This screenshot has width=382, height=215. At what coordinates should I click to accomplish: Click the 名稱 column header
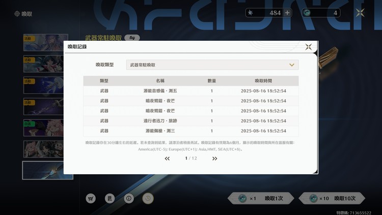[160, 80]
